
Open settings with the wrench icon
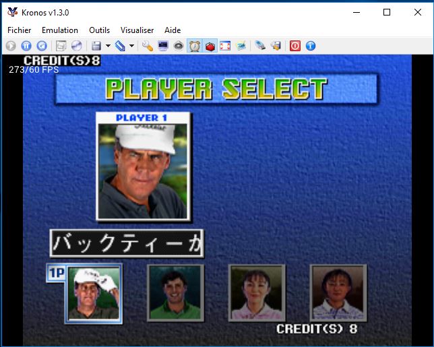coord(147,46)
